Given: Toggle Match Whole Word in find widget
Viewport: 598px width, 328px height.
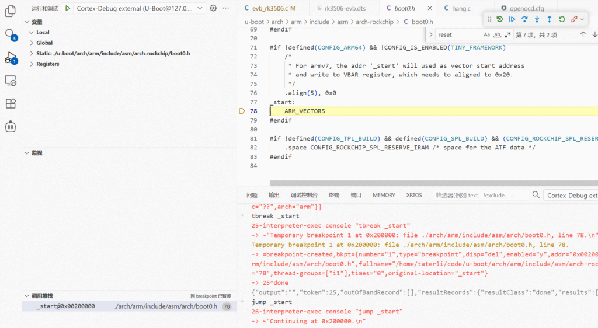Looking at the screenshot, I should pos(498,35).
